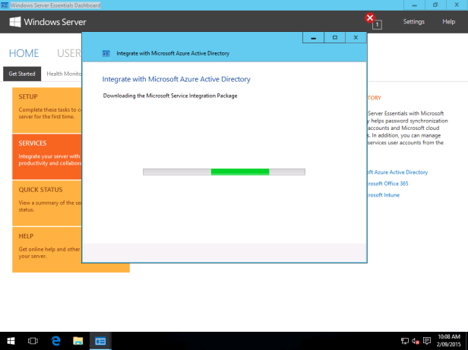Switch to the HOME tab
Screen dimensions: 468x350
point(24,53)
